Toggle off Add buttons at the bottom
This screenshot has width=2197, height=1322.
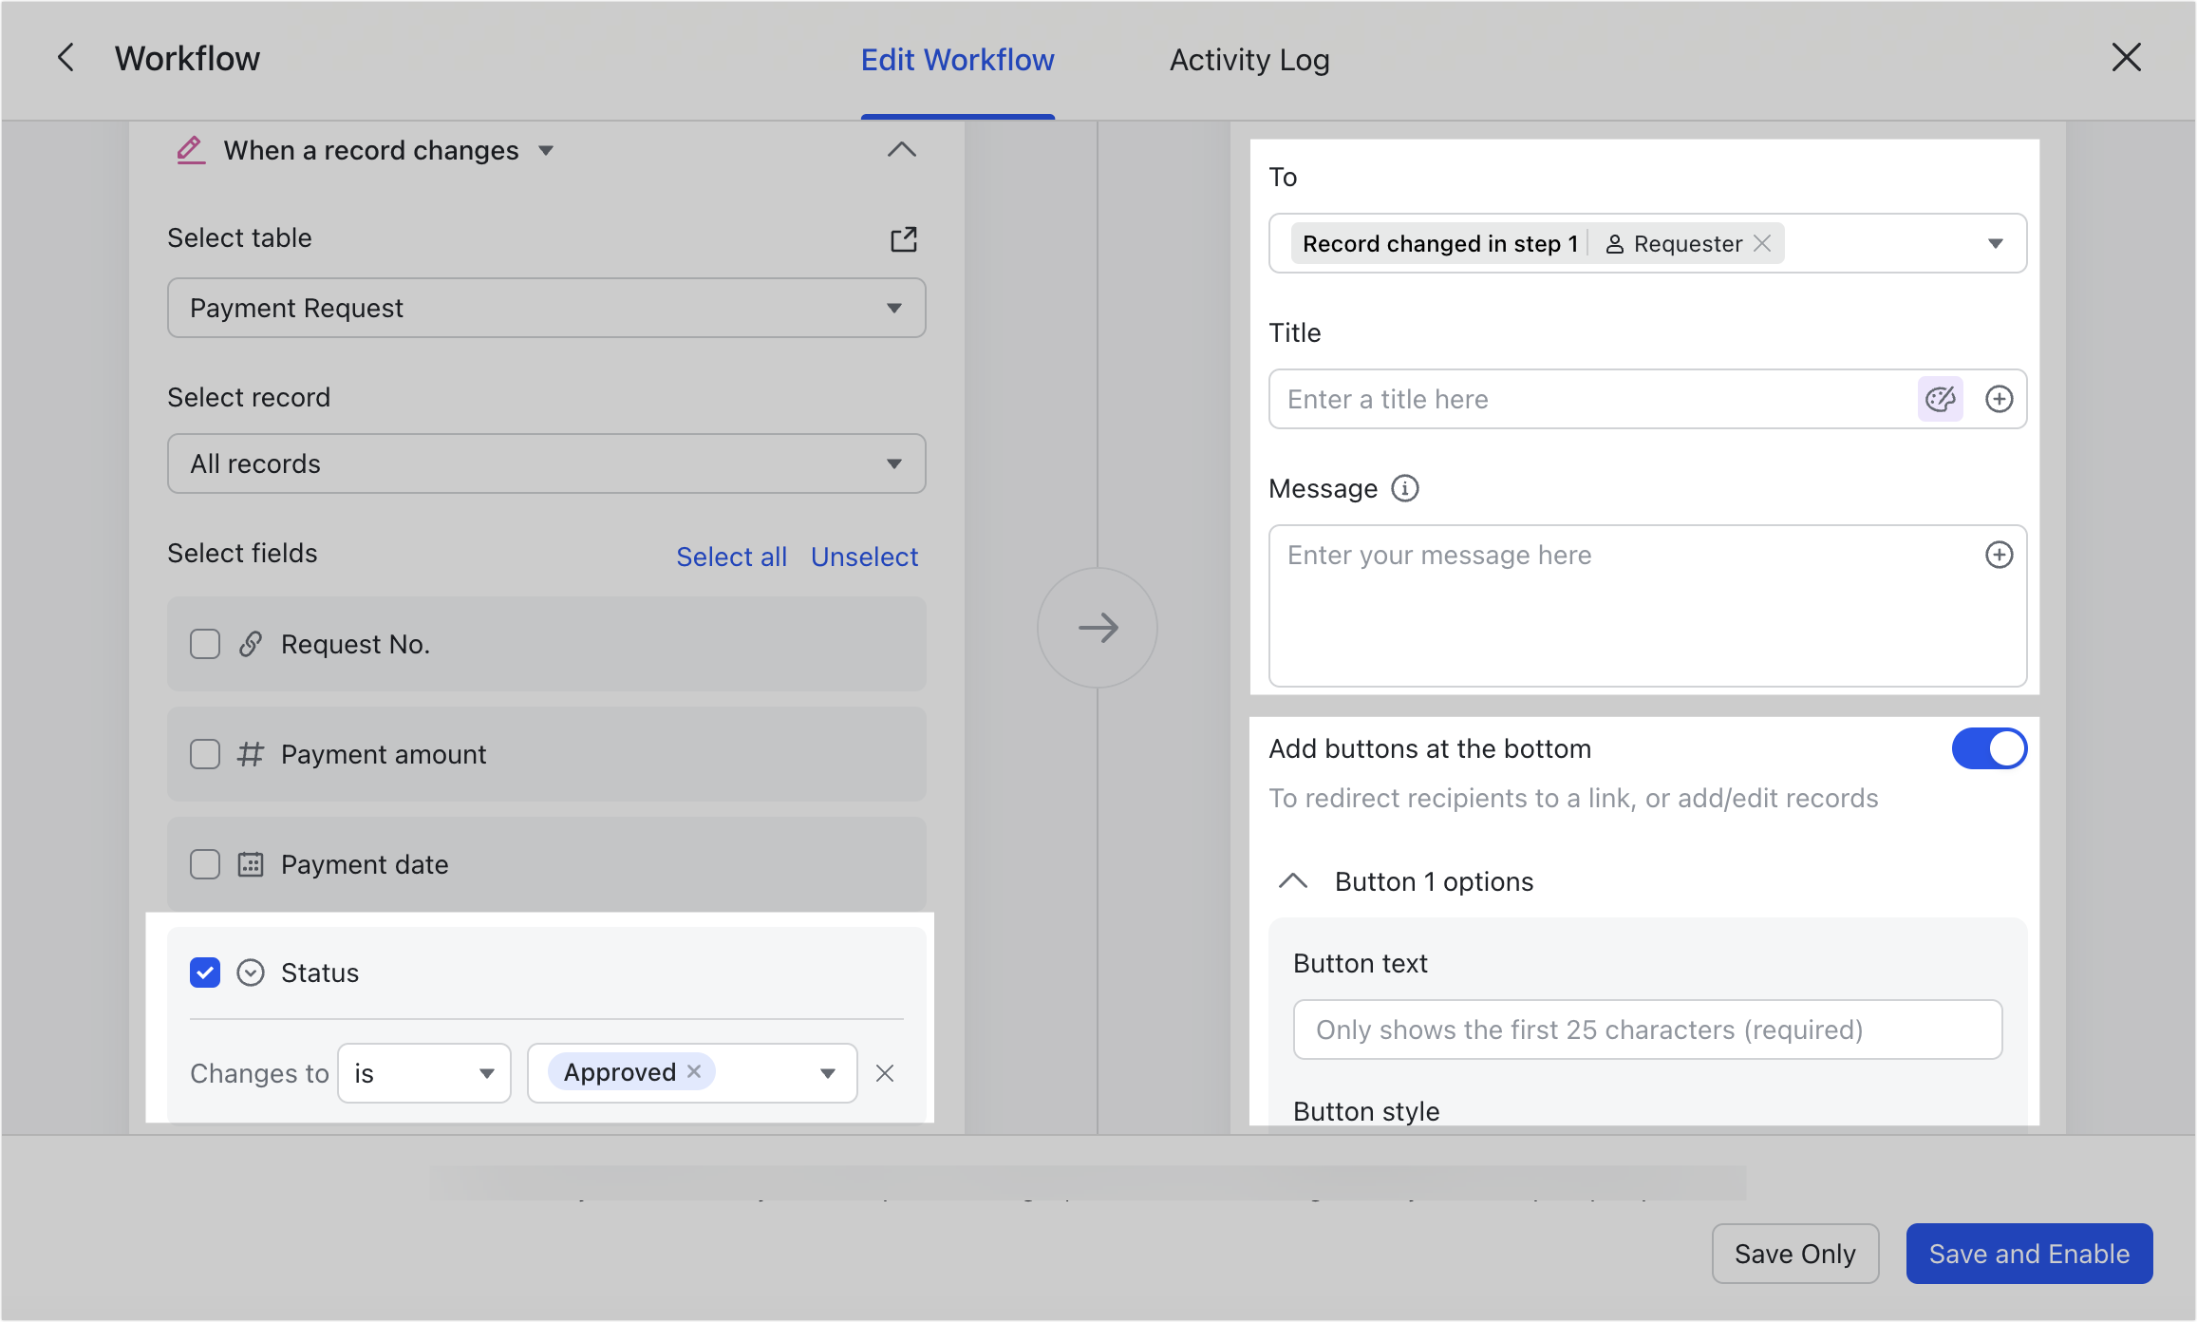click(x=1989, y=748)
